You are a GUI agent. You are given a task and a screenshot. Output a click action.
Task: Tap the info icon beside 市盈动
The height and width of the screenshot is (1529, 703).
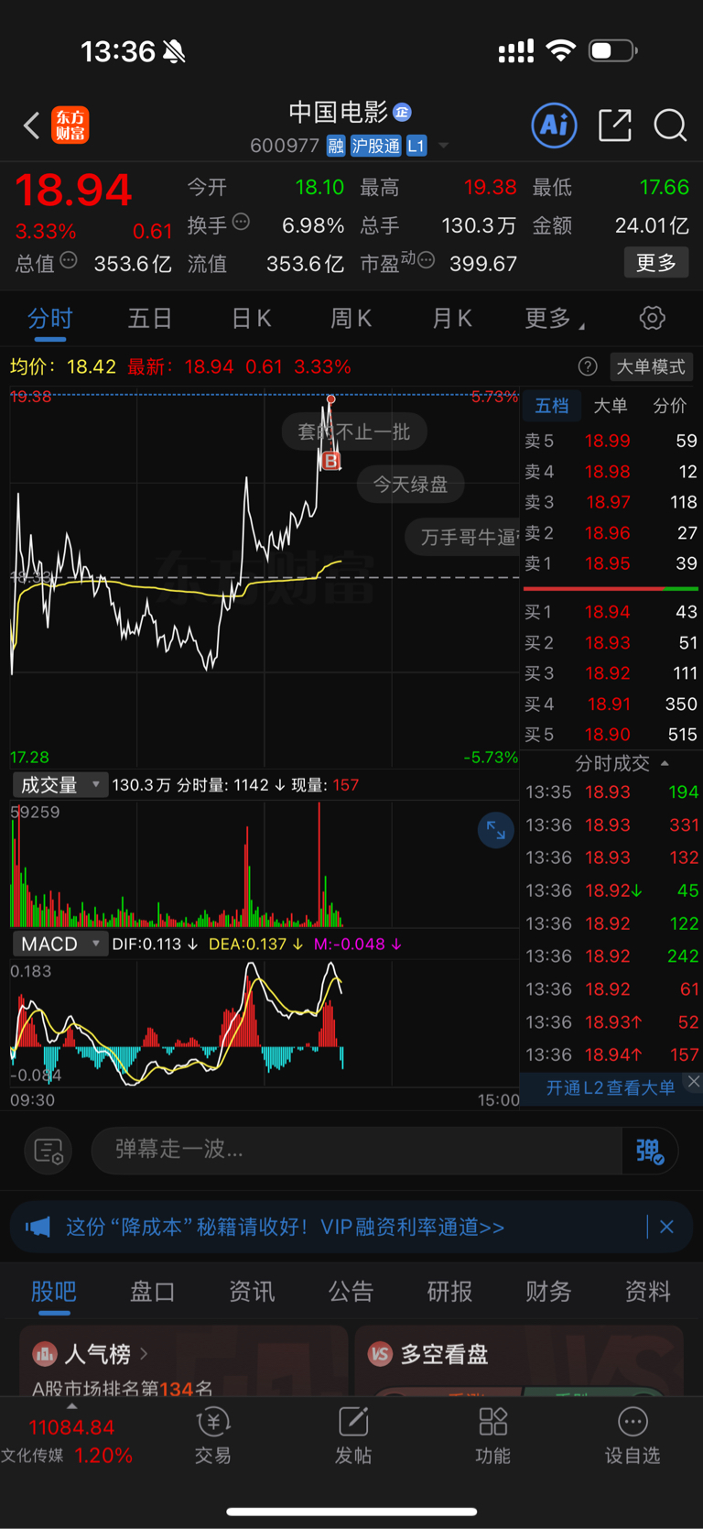[x=426, y=260]
